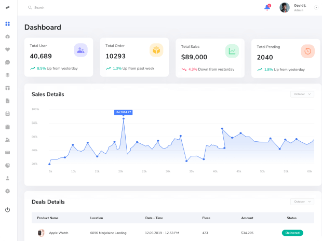Screen dimensions: 322x241
Task: Click the power logout icon in sidebar
Action: point(8,210)
